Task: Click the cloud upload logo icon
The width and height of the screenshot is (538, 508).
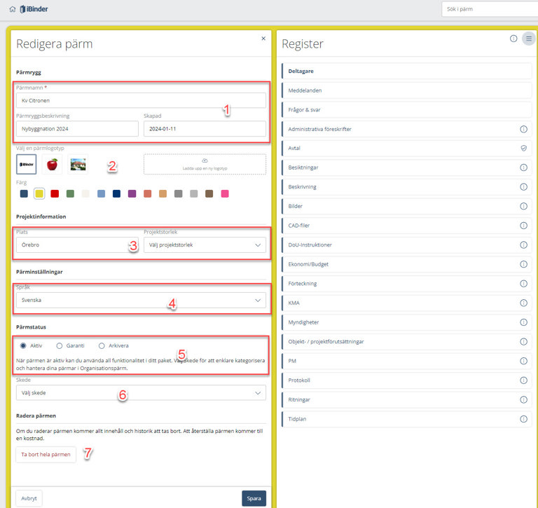Action: point(205,160)
